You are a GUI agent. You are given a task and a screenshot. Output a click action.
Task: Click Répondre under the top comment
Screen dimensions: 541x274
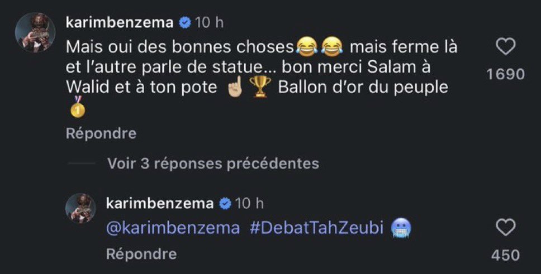pos(101,134)
